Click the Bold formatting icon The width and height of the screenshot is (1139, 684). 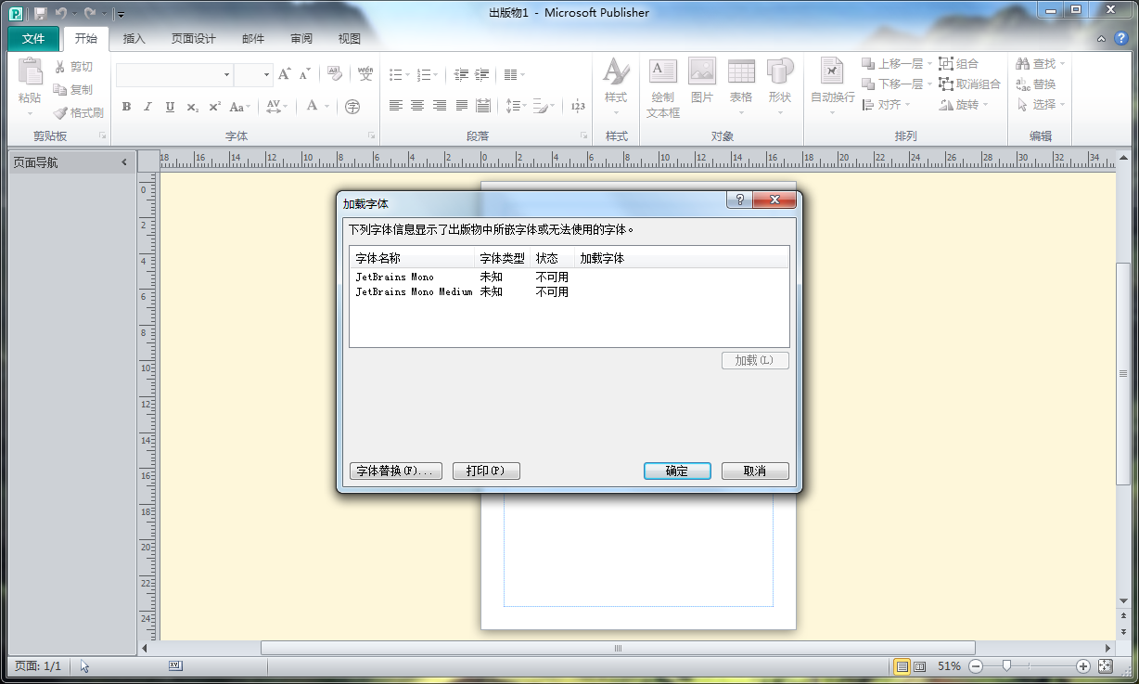click(x=126, y=107)
